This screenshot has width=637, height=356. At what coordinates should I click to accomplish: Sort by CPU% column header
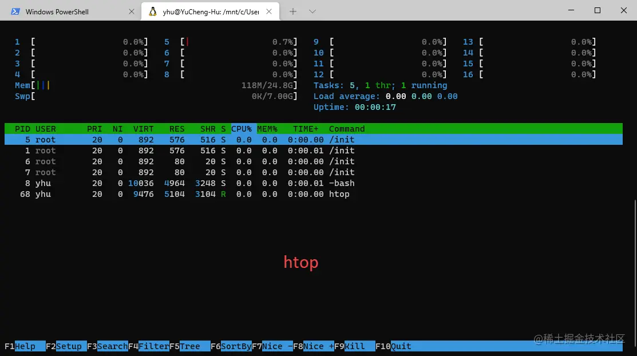tap(244, 129)
